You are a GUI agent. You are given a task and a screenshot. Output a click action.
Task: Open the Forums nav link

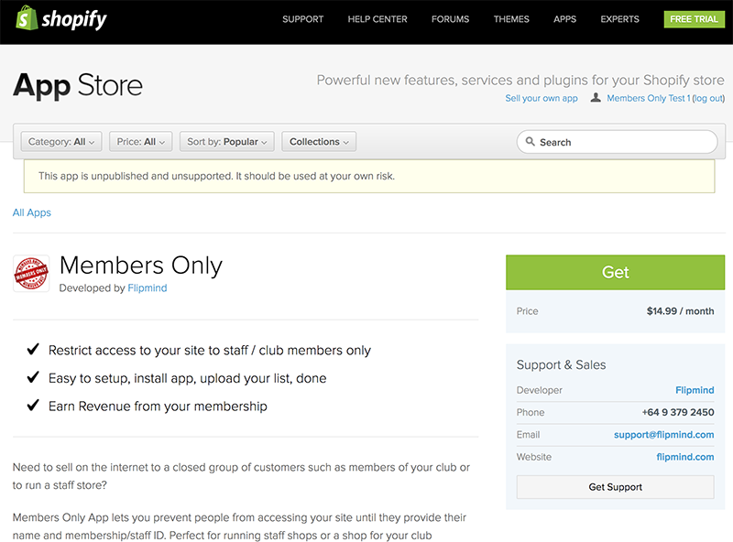pos(450,19)
